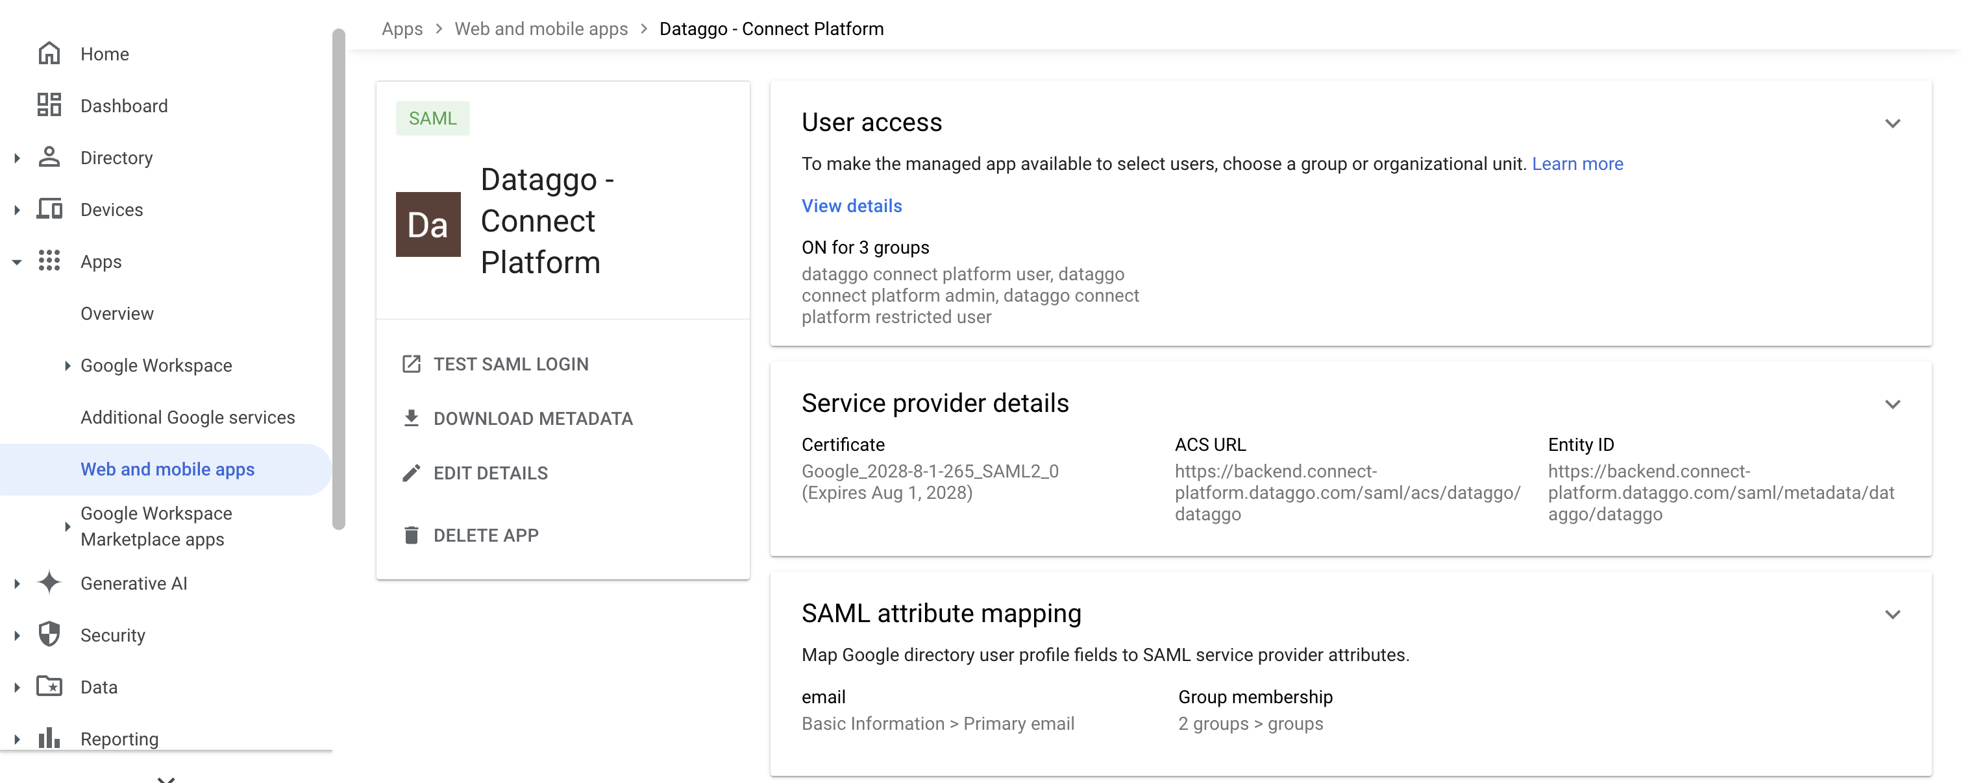Click Edit Details for the app
Viewport: 1963px width, 783px height.
pyautogui.click(x=490, y=473)
